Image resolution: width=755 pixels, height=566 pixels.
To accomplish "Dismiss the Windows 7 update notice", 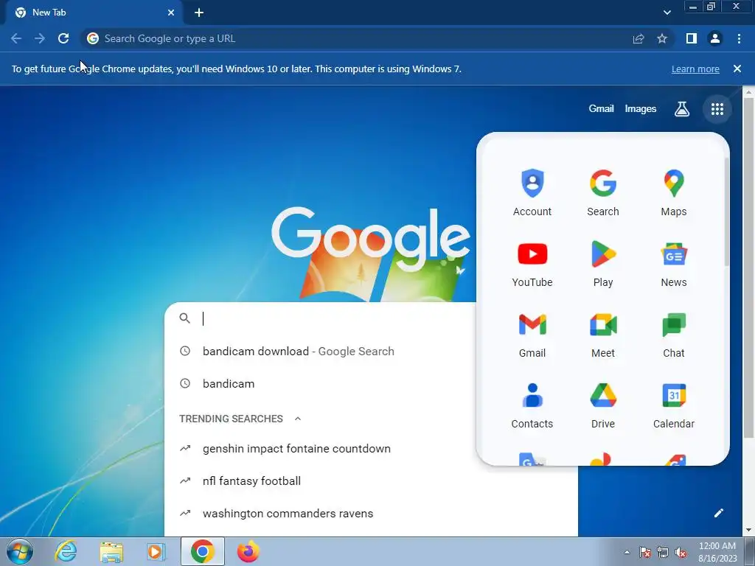I will pyautogui.click(x=737, y=69).
